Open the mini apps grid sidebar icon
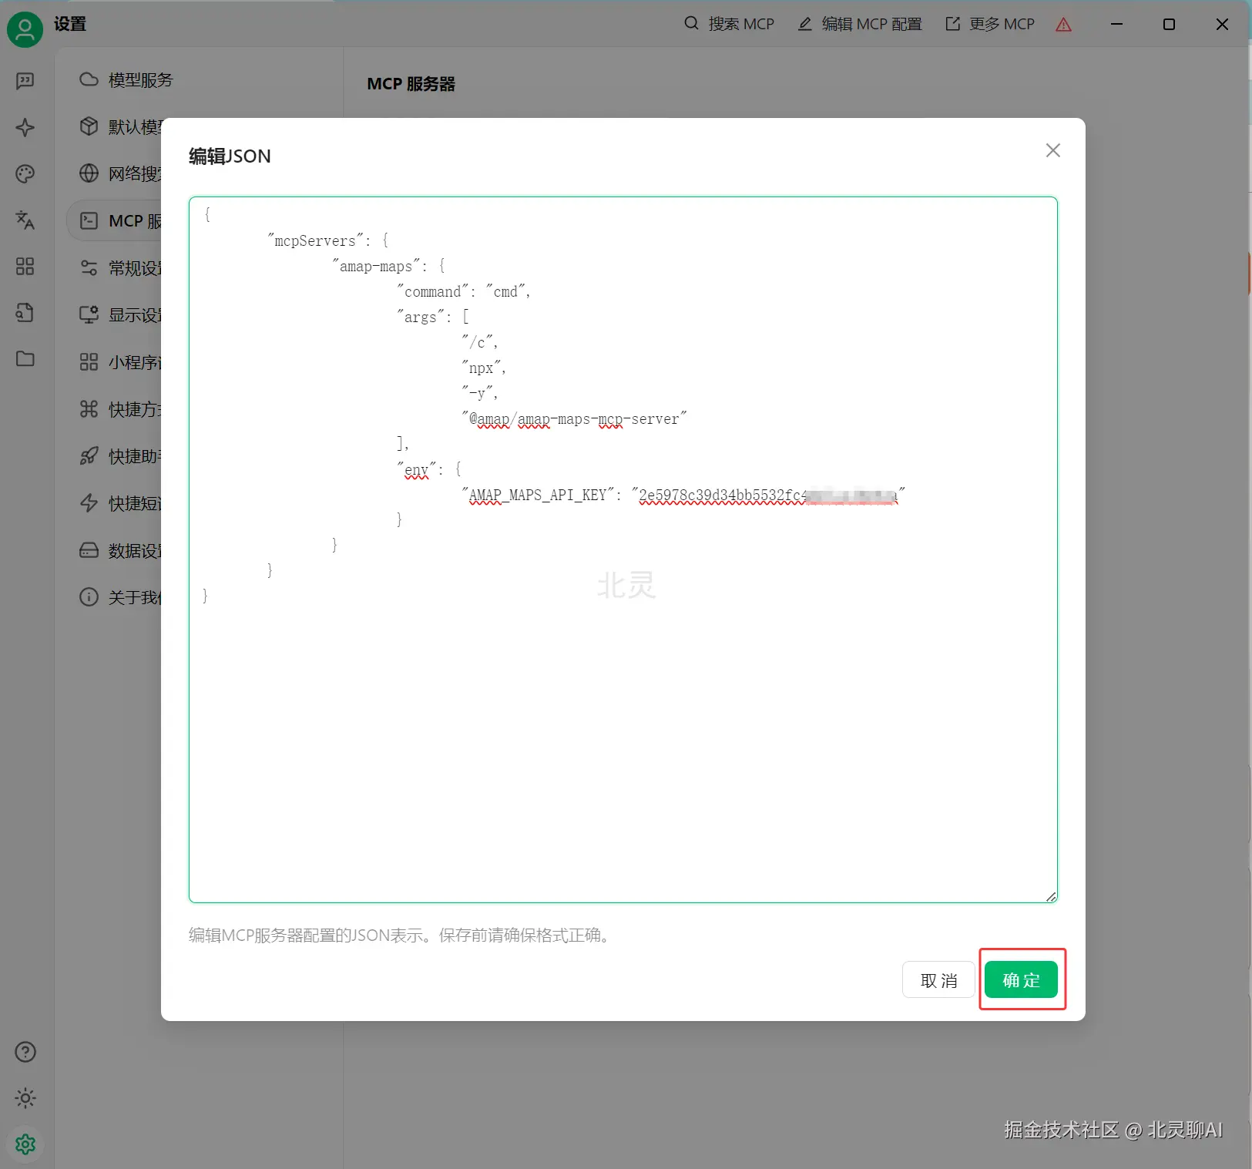 (25, 267)
